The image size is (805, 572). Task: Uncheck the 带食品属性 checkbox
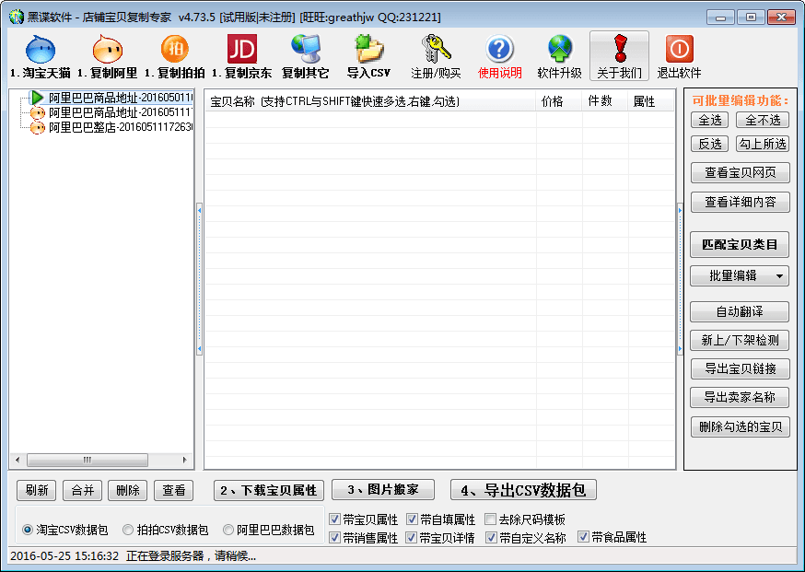(583, 537)
